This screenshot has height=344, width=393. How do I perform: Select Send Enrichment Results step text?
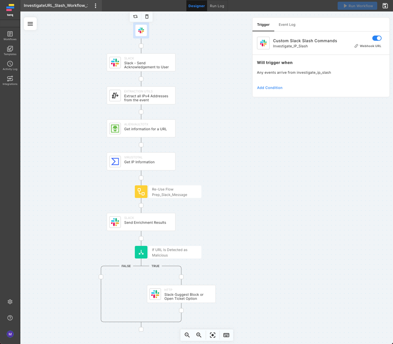[145, 222]
